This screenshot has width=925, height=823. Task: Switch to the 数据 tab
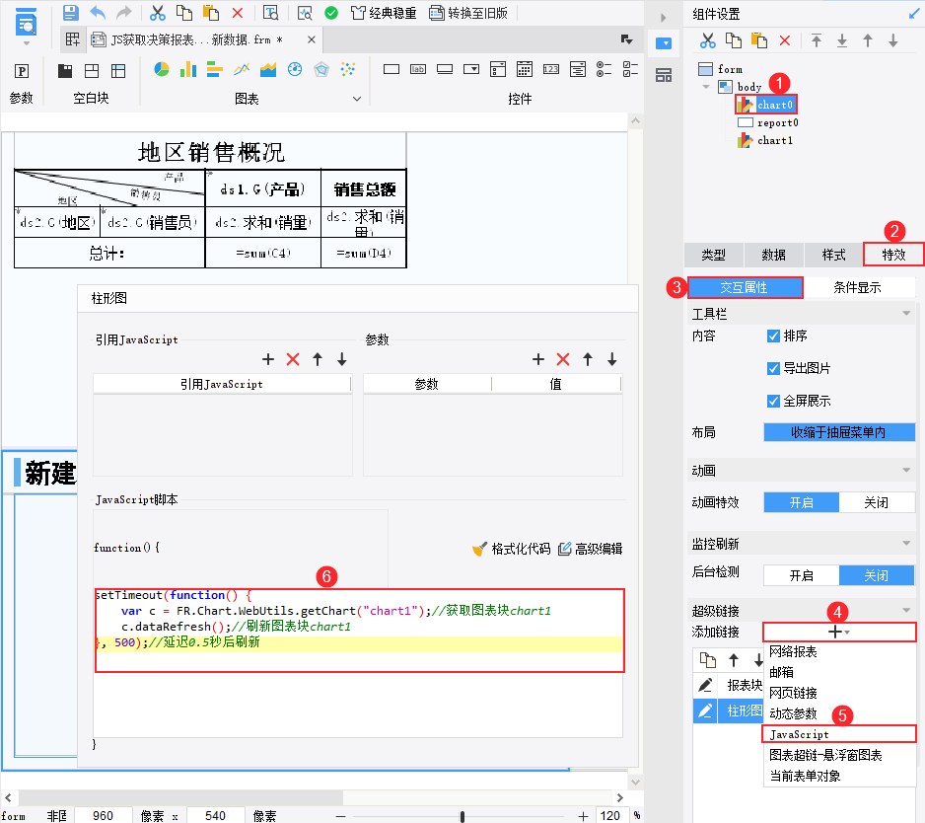pyautogui.click(x=774, y=255)
